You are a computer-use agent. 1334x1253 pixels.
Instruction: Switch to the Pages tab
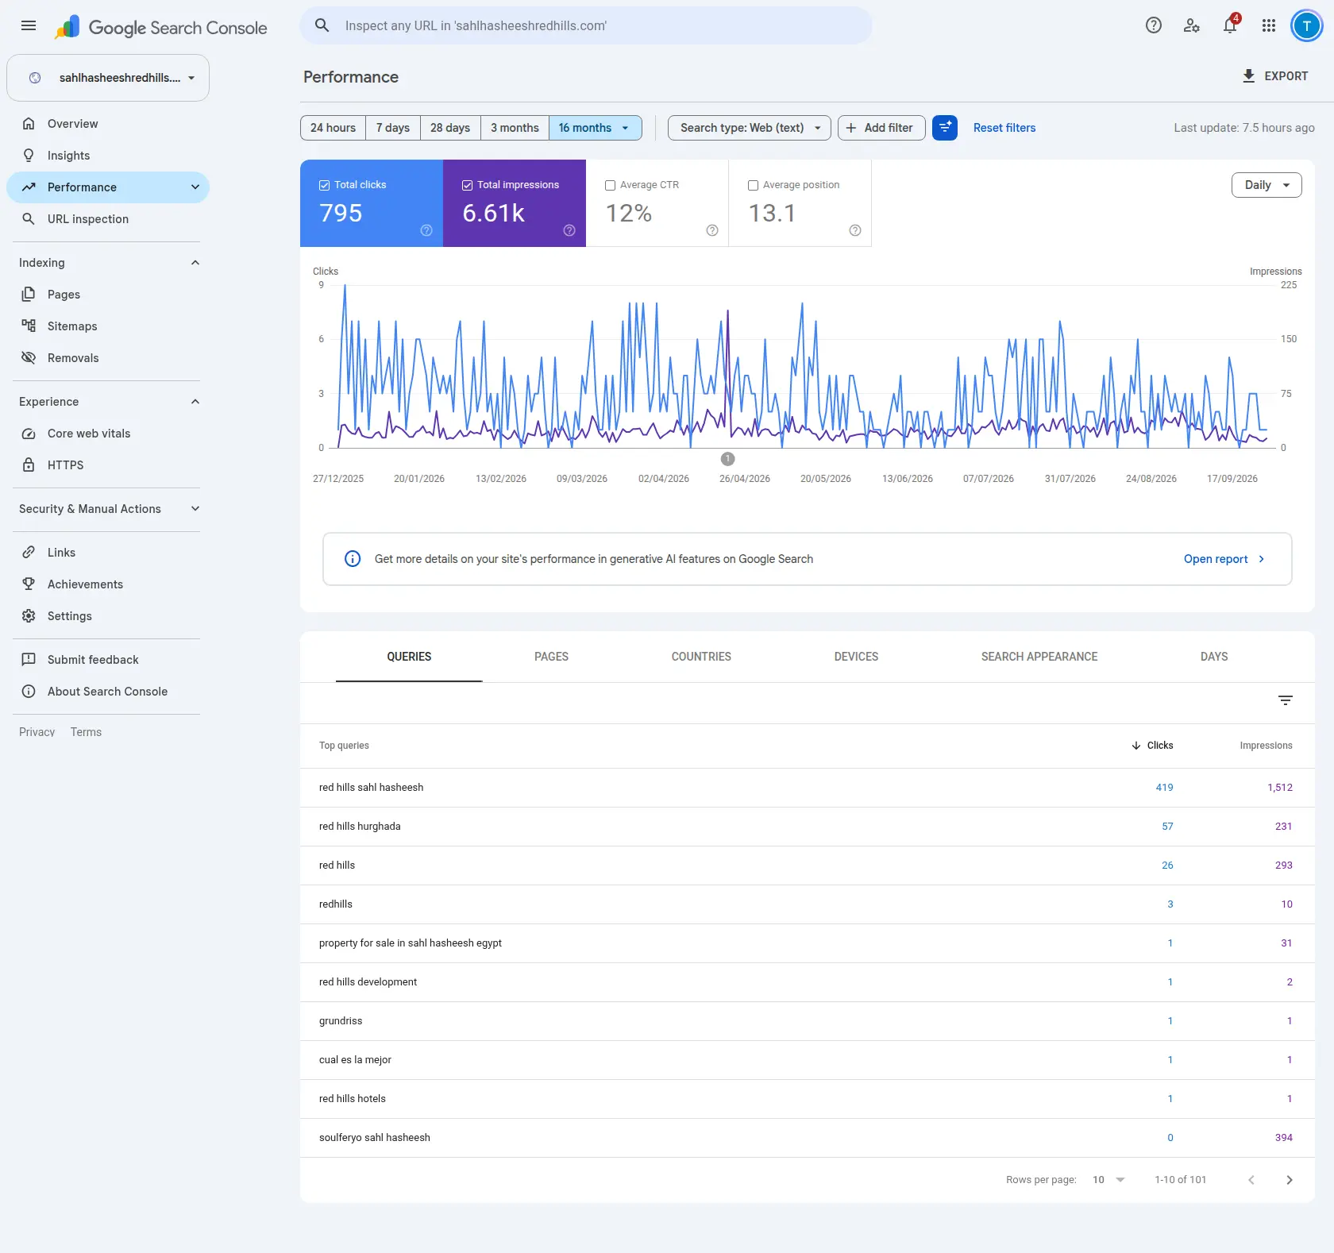(551, 657)
